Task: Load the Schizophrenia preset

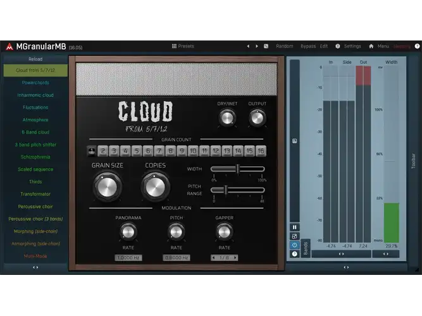Action: (x=35, y=157)
